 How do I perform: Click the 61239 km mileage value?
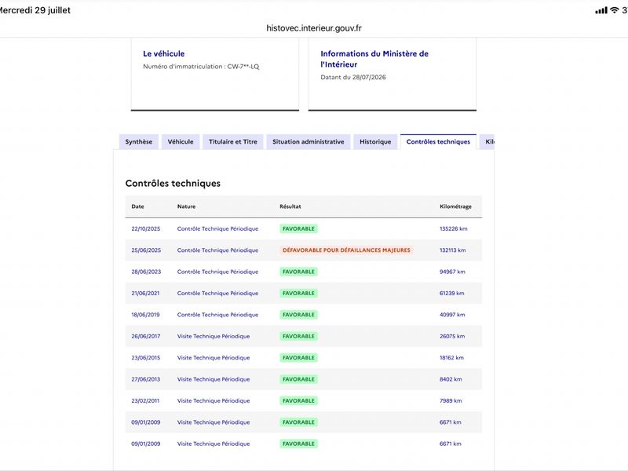pyautogui.click(x=452, y=293)
